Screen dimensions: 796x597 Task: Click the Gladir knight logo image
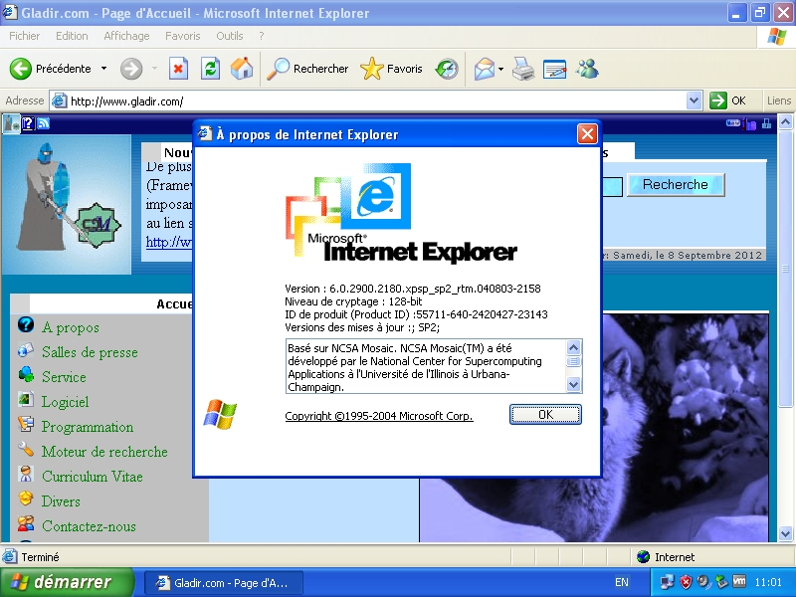67,204
